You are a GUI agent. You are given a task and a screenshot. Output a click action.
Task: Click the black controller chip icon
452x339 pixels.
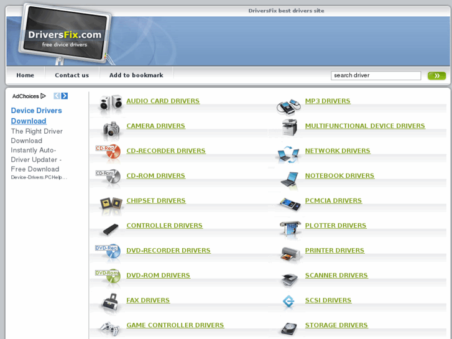click(x=111, y=229)
